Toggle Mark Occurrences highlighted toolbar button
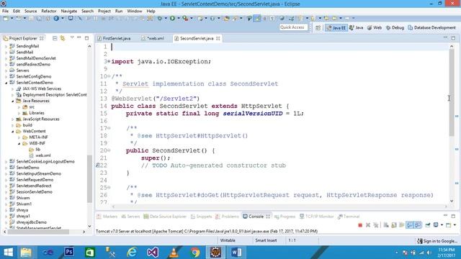Screen dimensions: 461x259 pos(257,18)
